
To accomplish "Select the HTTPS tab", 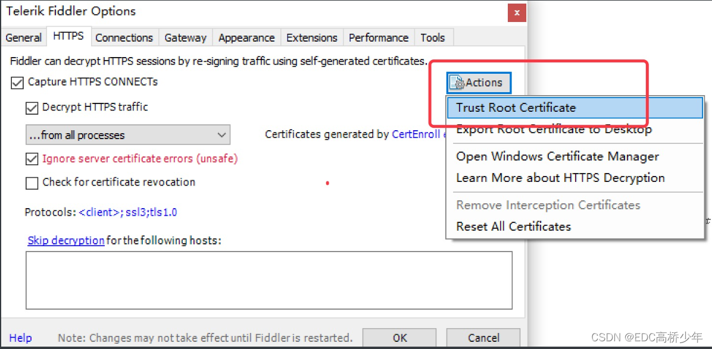I will pos(68,36).
